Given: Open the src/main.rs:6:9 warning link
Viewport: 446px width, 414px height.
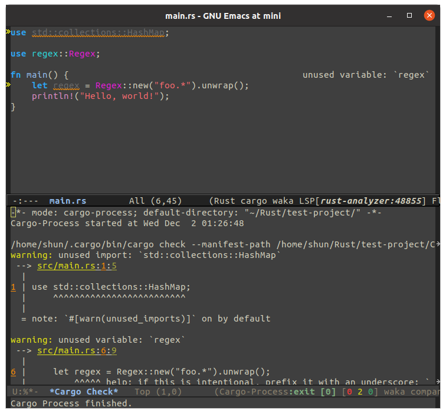Looking at the screenshot, I should point(77,350).
